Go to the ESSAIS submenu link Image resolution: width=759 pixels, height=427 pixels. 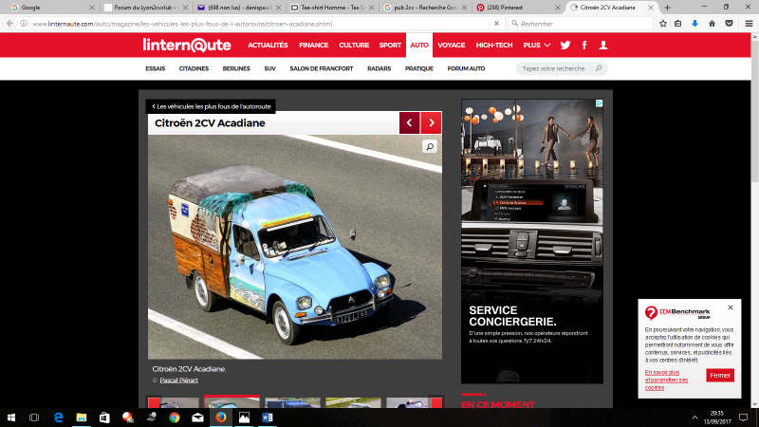point(156,68)
